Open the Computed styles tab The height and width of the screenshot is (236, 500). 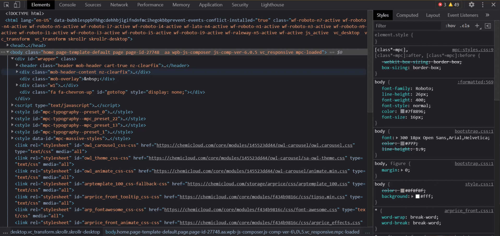coord(407,15)
